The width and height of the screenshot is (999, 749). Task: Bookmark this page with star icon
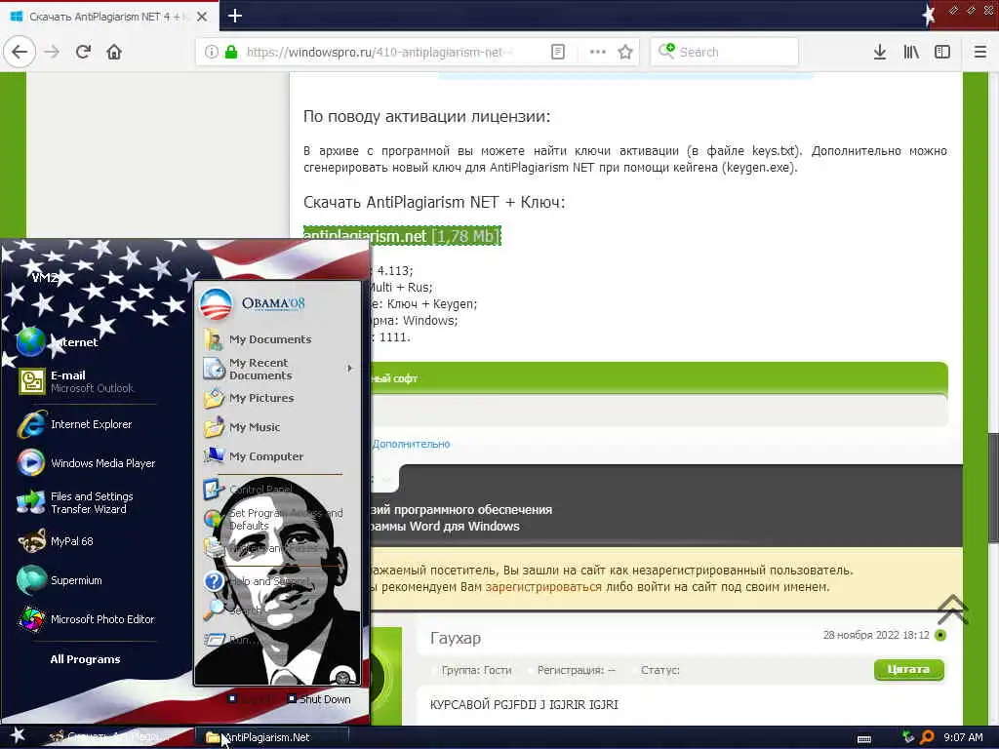click(625, 52)
